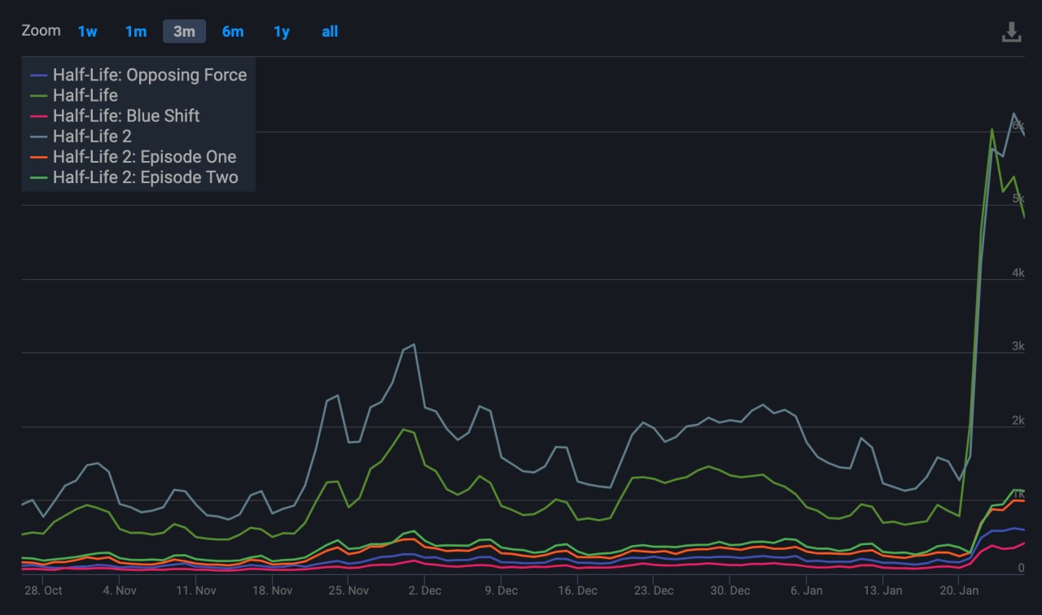Toggle the plain Half-Life 2 legend entry
Image resolution: width=1042 pixels, height=615 pixels.
click(81, 136)
